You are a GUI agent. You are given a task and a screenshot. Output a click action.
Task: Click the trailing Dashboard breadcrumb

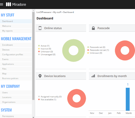pyautogui.click(x=68, y=12)
